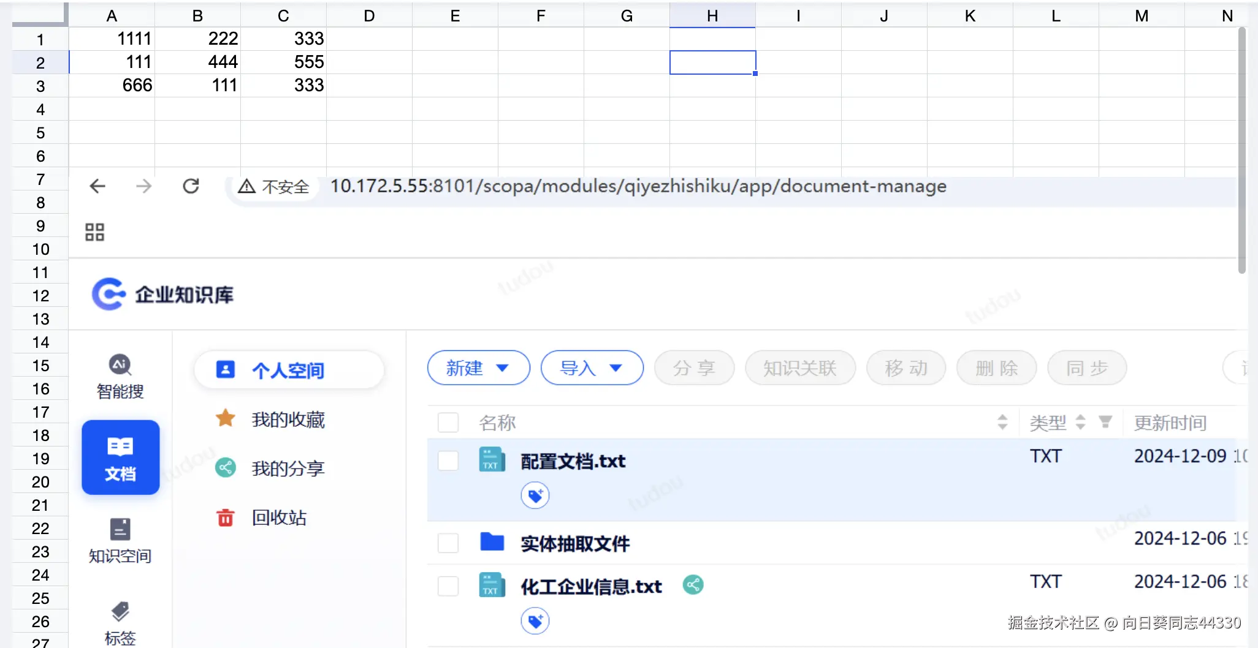The width and height of the screenshot is (1258, 648).
Task: Click cell C2 containing 555
Action: tap(283, 62)
